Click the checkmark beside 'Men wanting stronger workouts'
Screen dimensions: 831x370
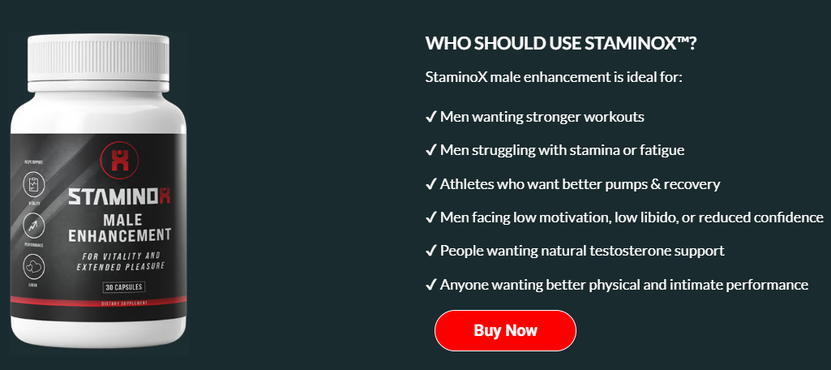[431, 117]
